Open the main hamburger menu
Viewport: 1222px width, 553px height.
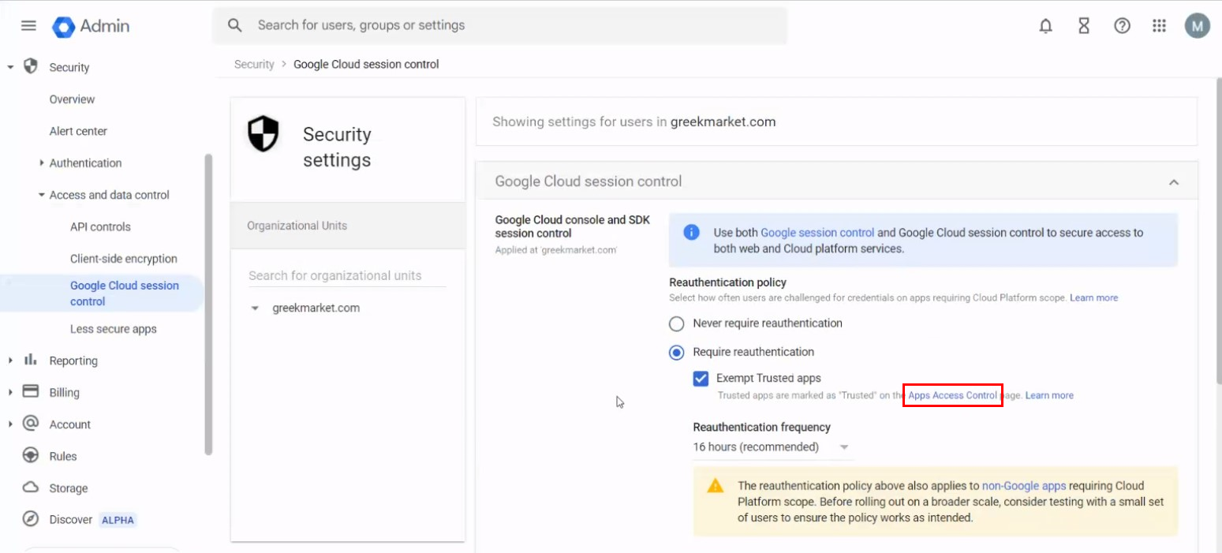(28, 25)
